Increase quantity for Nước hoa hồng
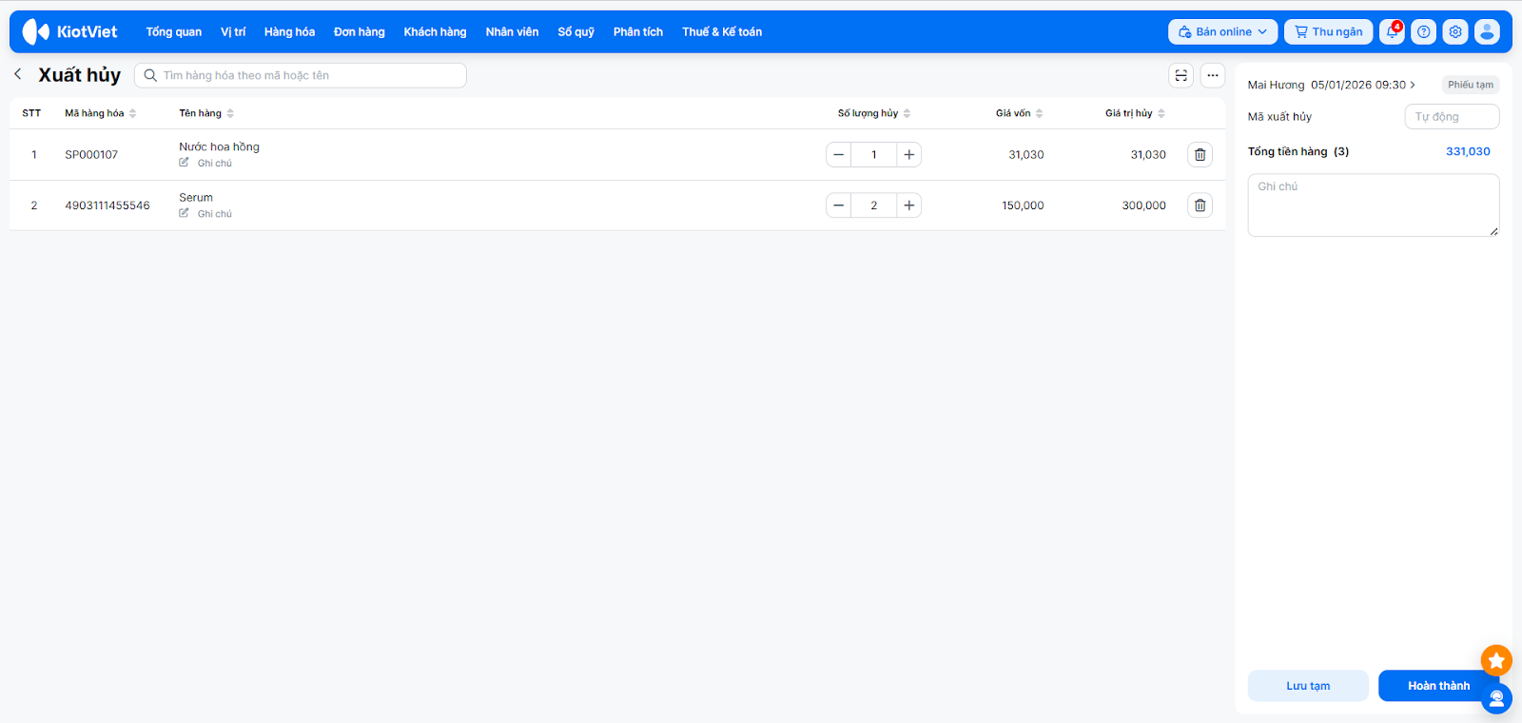This screenshot has width=1522, height=723. (x=909, y=154)
